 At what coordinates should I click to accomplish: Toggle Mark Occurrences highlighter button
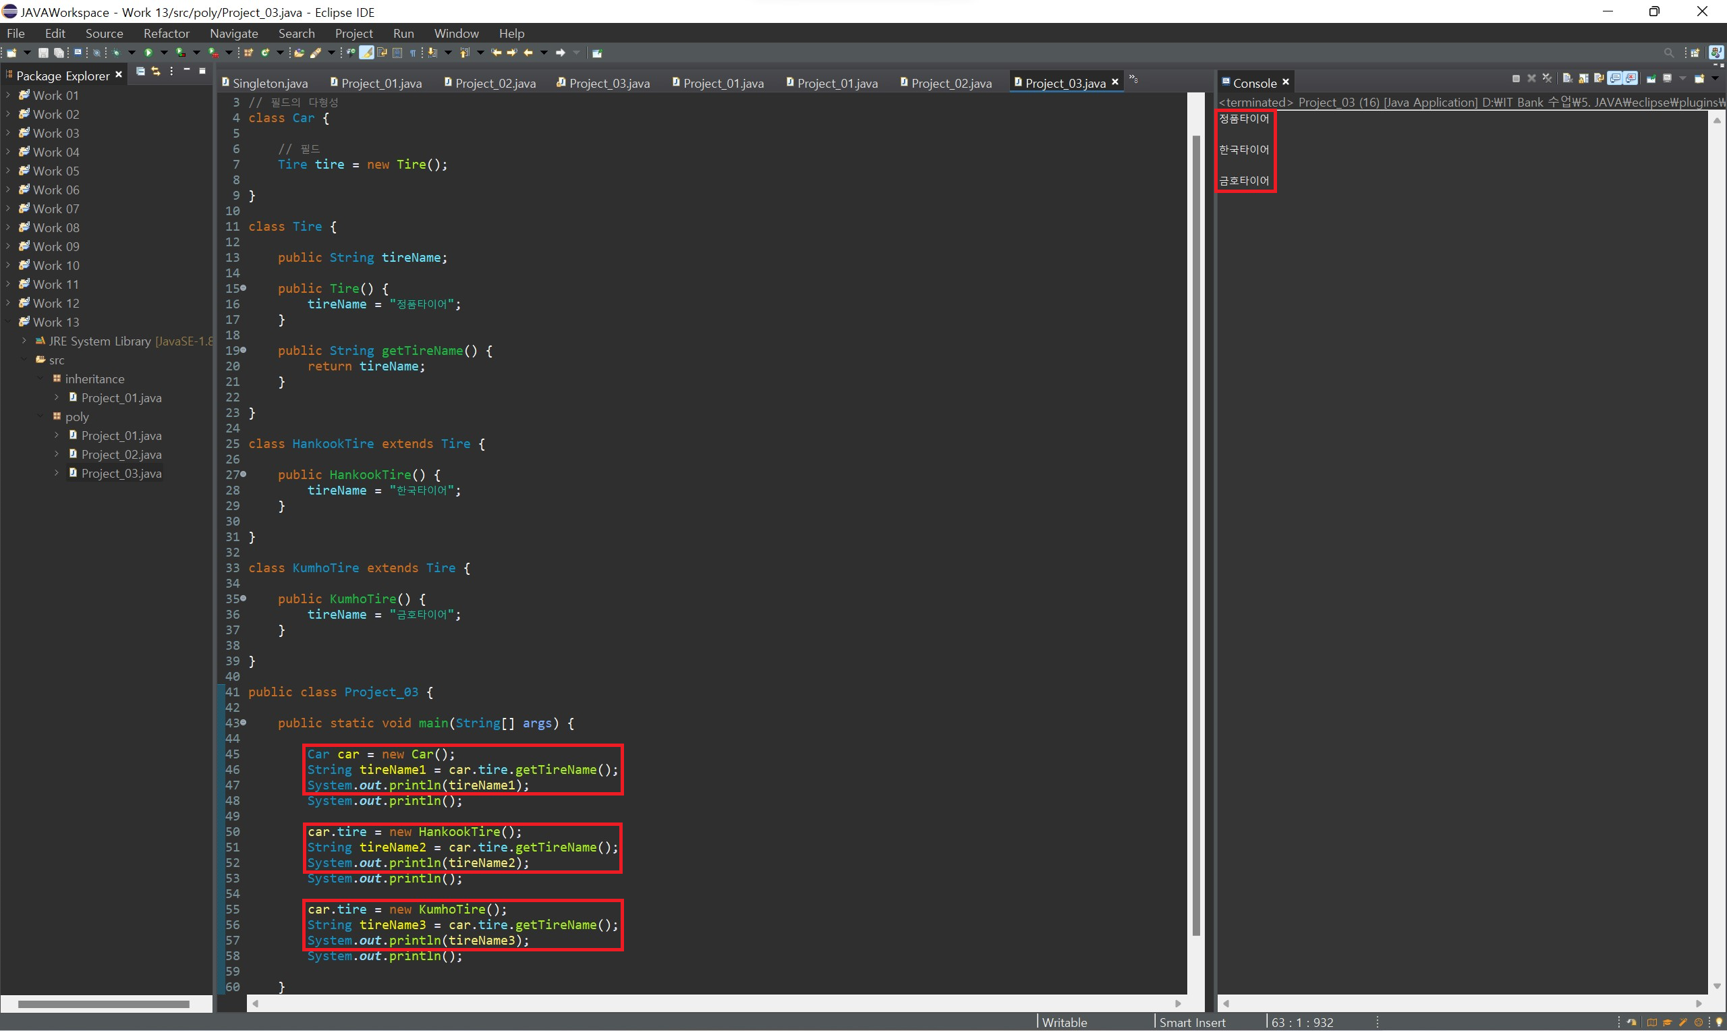366,53
